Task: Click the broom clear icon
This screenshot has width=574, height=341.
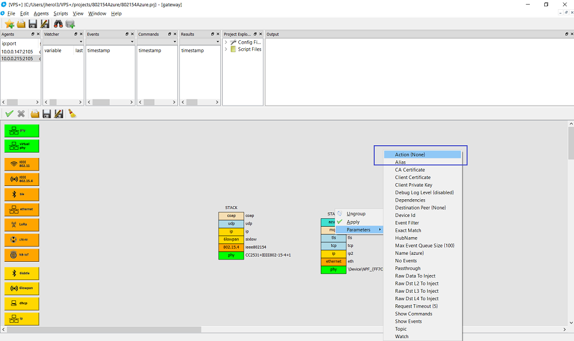Action: [x=72, y=114]
